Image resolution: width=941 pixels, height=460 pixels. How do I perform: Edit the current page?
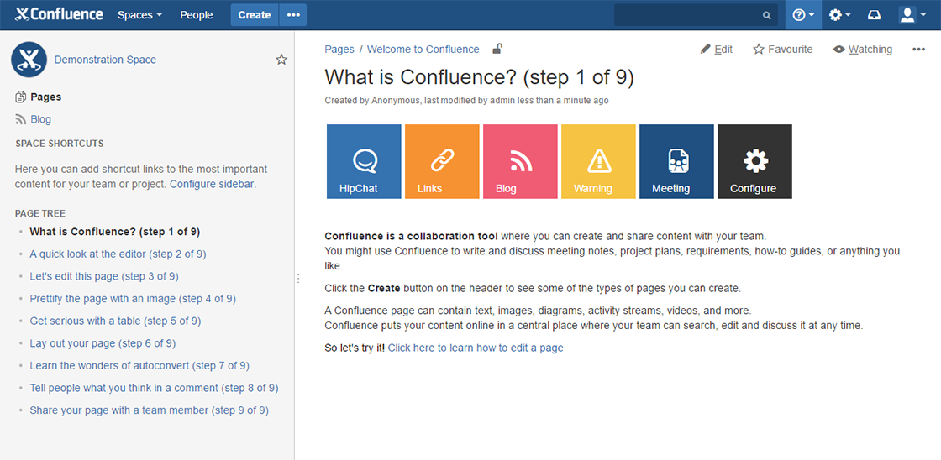717,50
